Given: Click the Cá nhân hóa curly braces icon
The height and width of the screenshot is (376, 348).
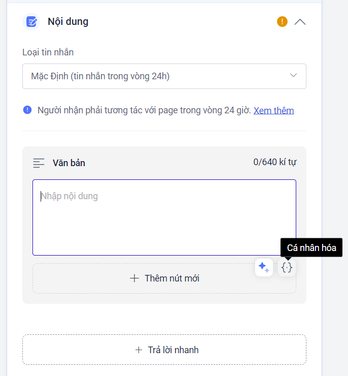Looking at the screenshot, I should (x=287, y=267).
